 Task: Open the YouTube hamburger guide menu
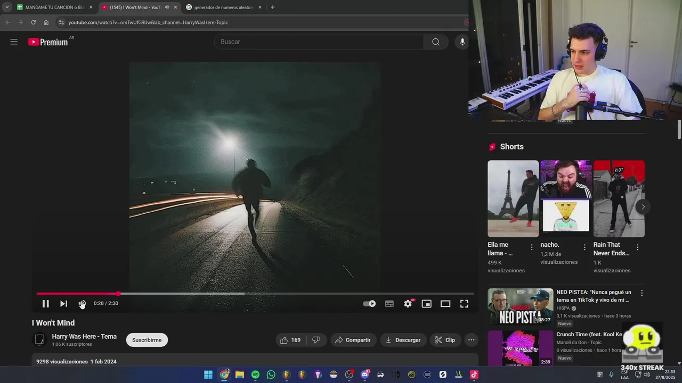[14, 41]
